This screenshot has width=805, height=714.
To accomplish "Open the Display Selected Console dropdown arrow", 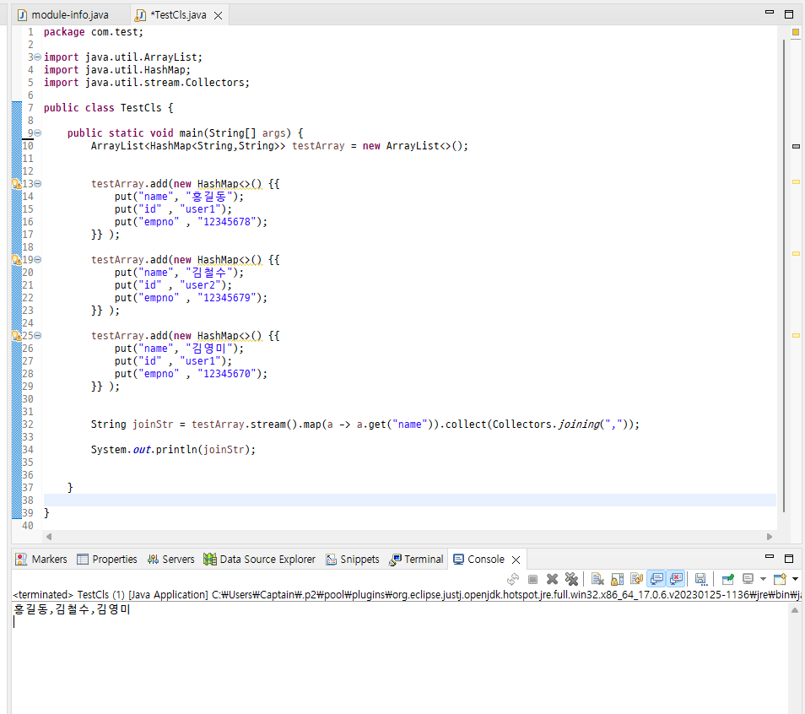I will [x=763, y=580].
